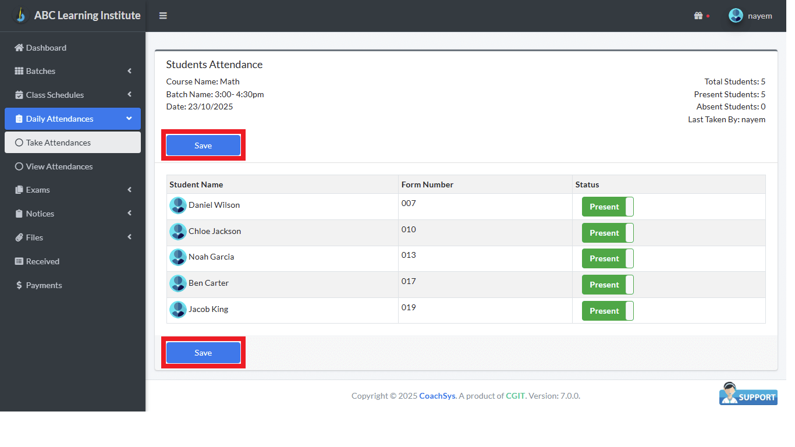Open the Support chat widget

pyautogui.click(x=748, y=394)
